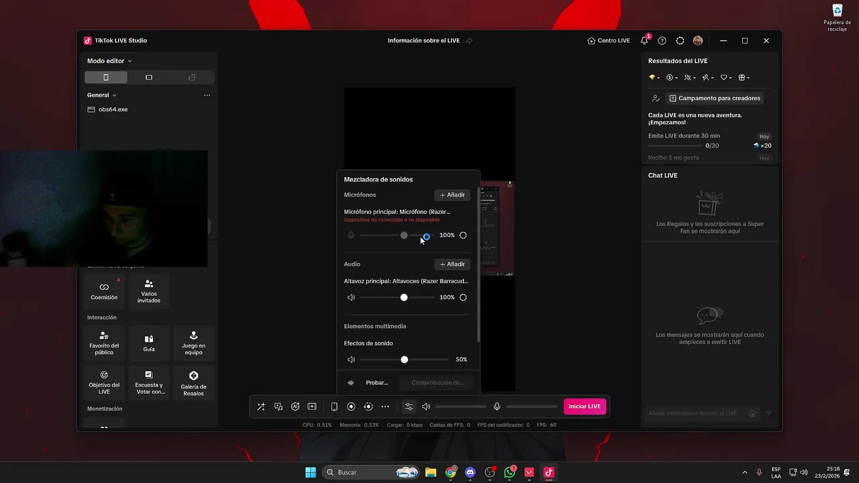Viewport: 859px width, 483px height.
Task: Open WhatsApp from Windows taskbar
Action: pos(509,472)
